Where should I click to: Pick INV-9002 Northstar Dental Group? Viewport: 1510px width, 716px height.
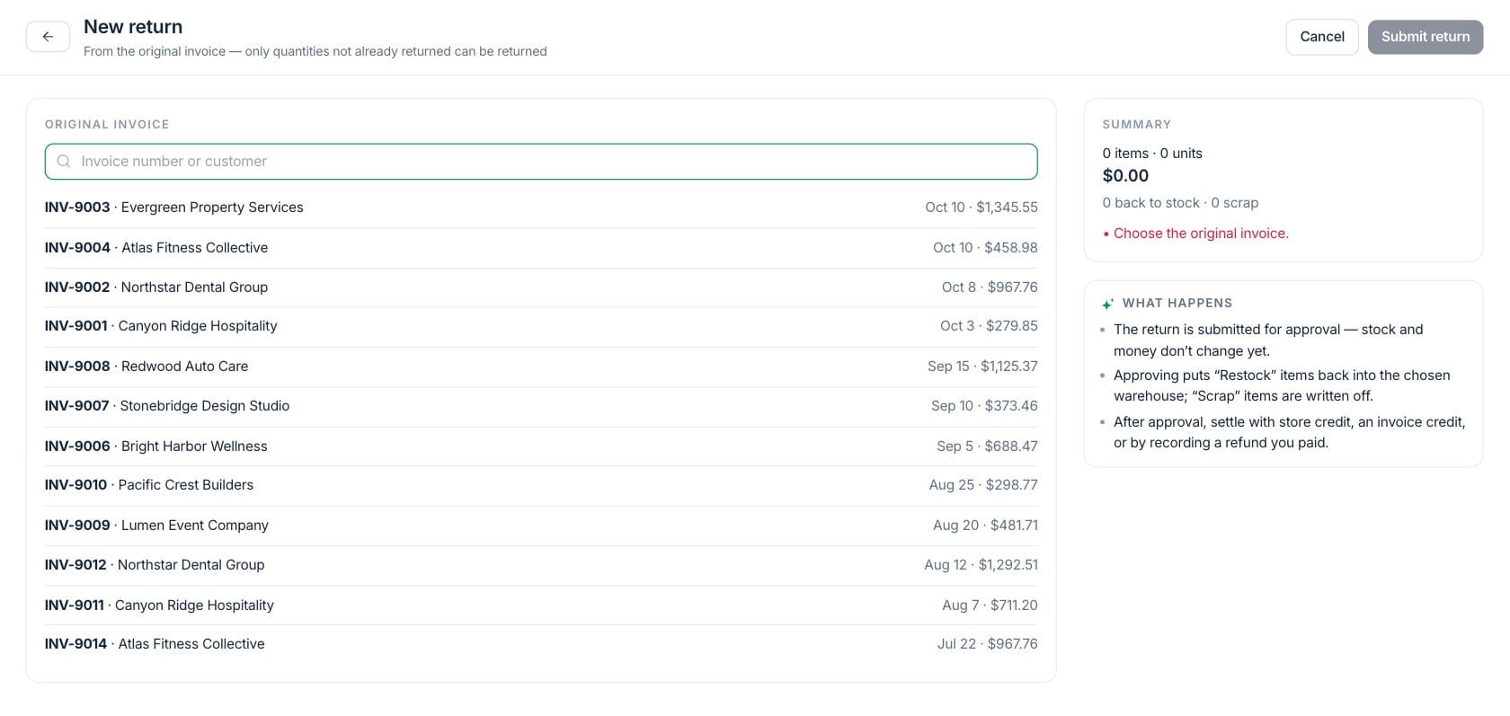click(x=541, y=287)
